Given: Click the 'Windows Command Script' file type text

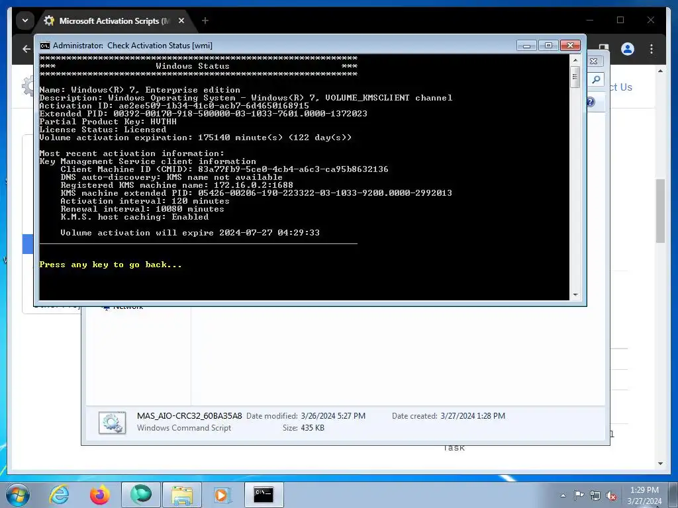Looking at the screenshot, I should (184, 428).
